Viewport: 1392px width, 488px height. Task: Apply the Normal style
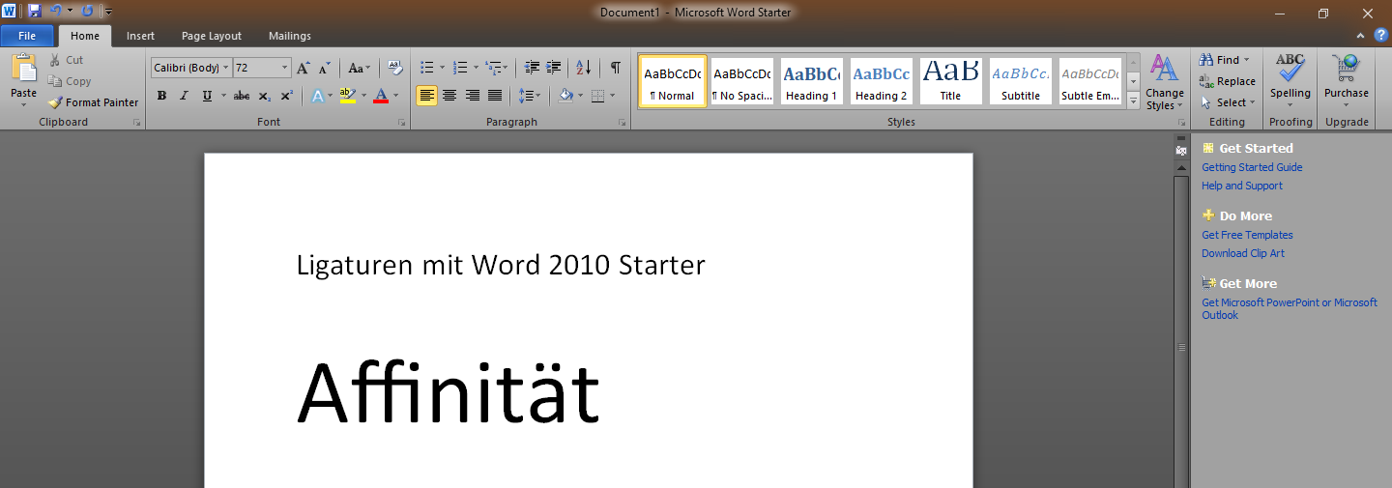point(673,81)
